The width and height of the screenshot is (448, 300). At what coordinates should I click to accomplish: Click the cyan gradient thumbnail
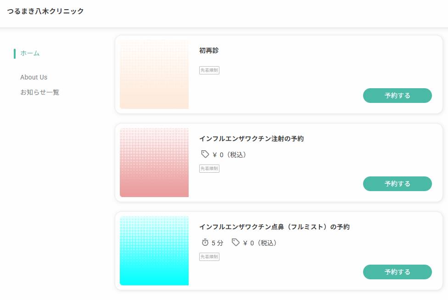pos(154,251)
